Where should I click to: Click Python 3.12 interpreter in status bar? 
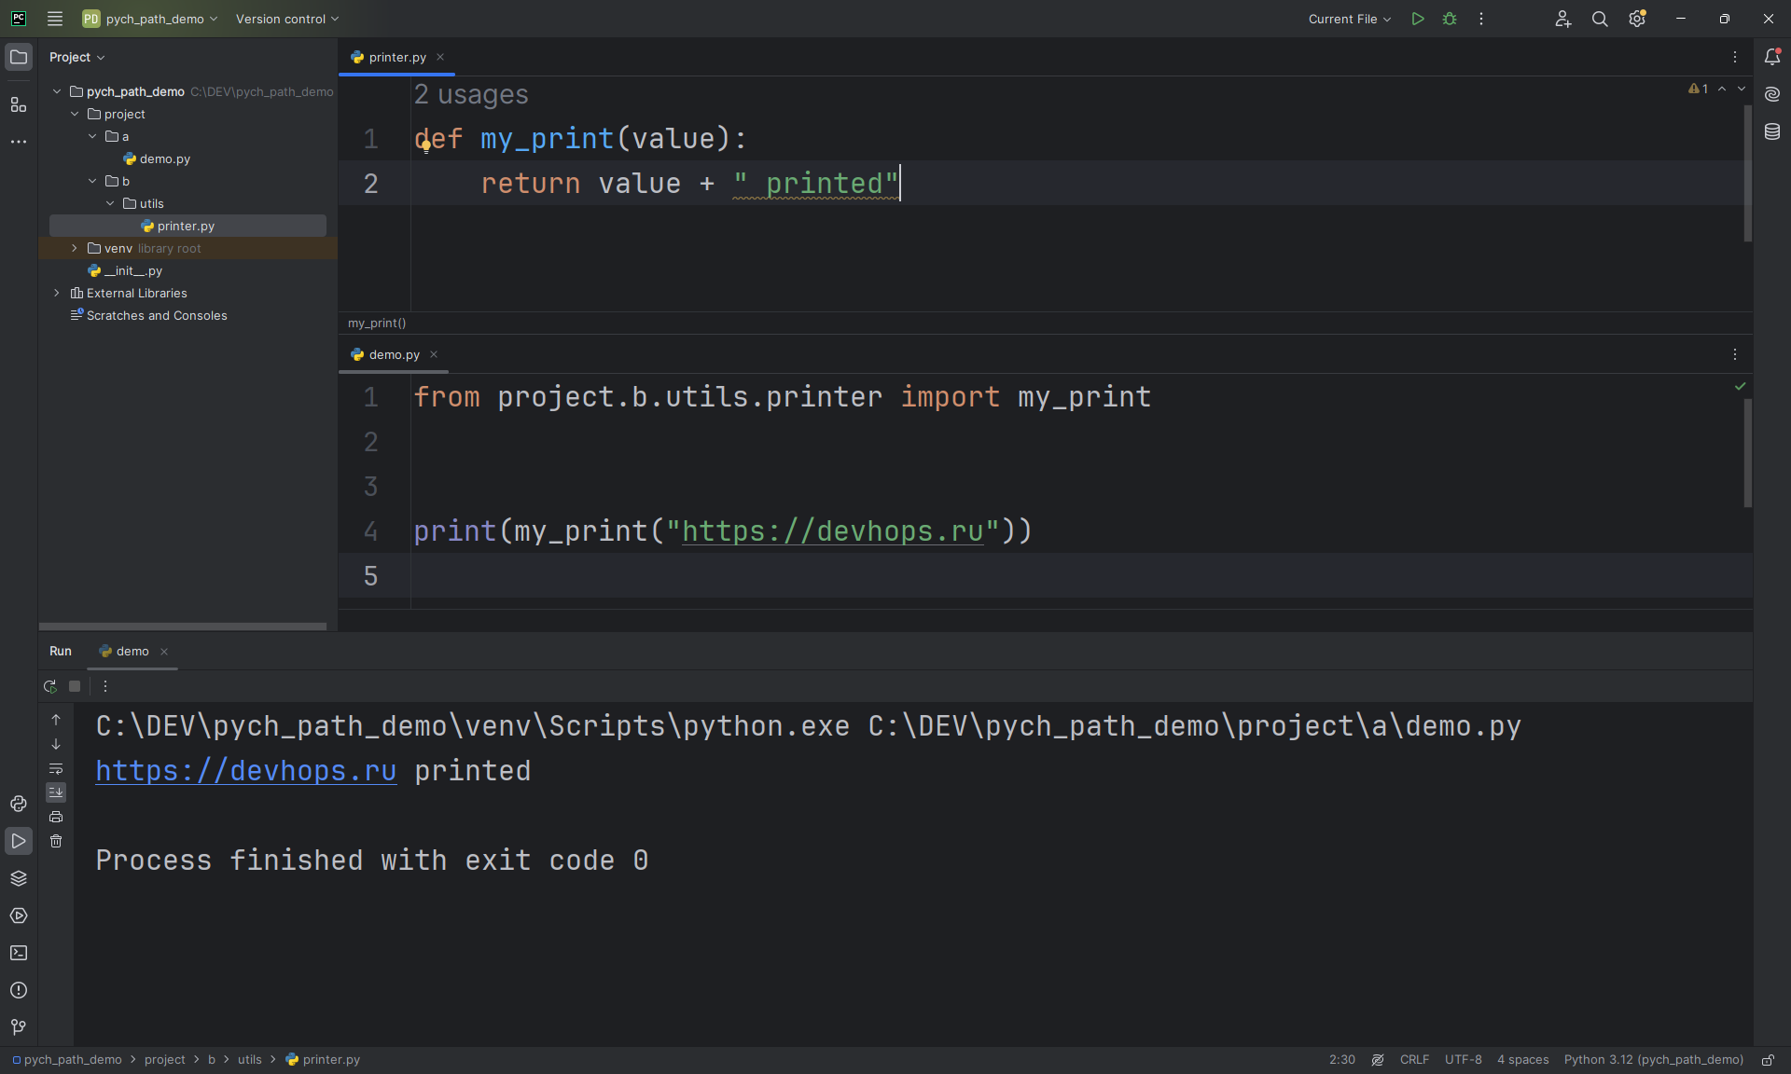click(x=1653, y=1060)
